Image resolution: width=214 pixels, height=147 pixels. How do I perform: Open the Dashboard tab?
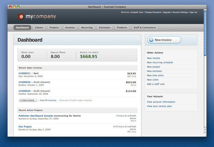click(22, 28)
